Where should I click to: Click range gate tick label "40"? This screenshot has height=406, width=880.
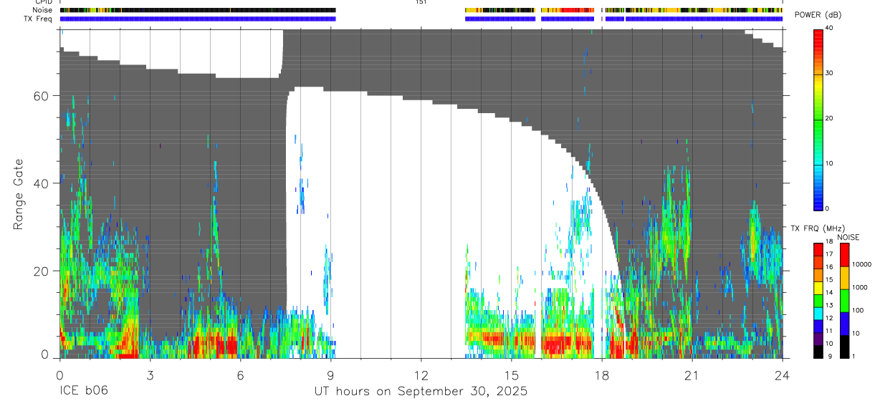click(42, 183)
